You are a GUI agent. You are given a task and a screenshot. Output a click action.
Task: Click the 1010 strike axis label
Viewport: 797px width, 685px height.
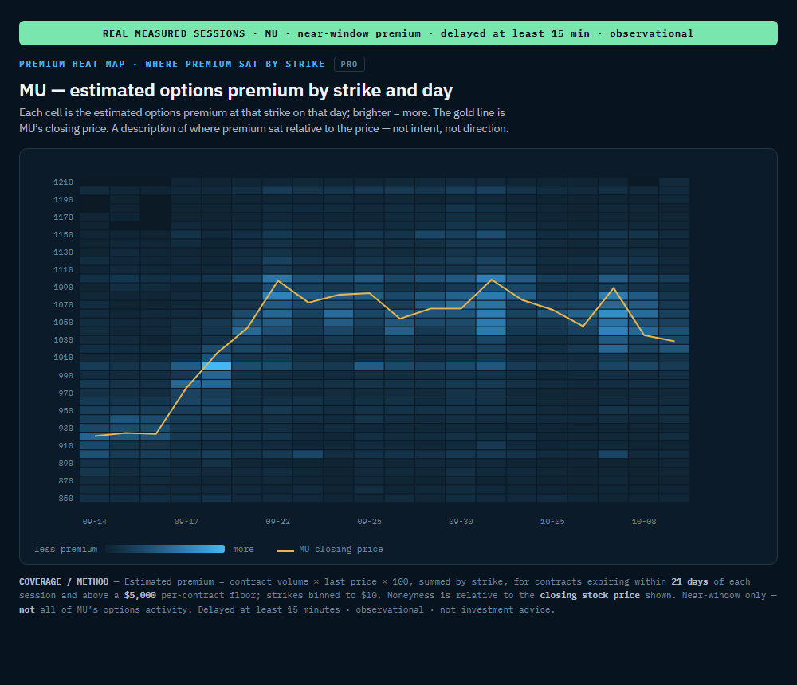coord(64,358)
